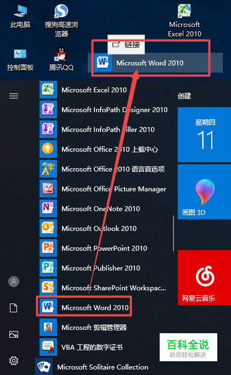
Task: Launch Microsoft Solitaire Collection
Action: pos(103,367)
